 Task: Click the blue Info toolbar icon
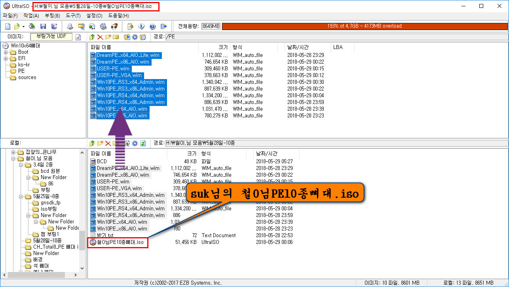coord(141,26)
